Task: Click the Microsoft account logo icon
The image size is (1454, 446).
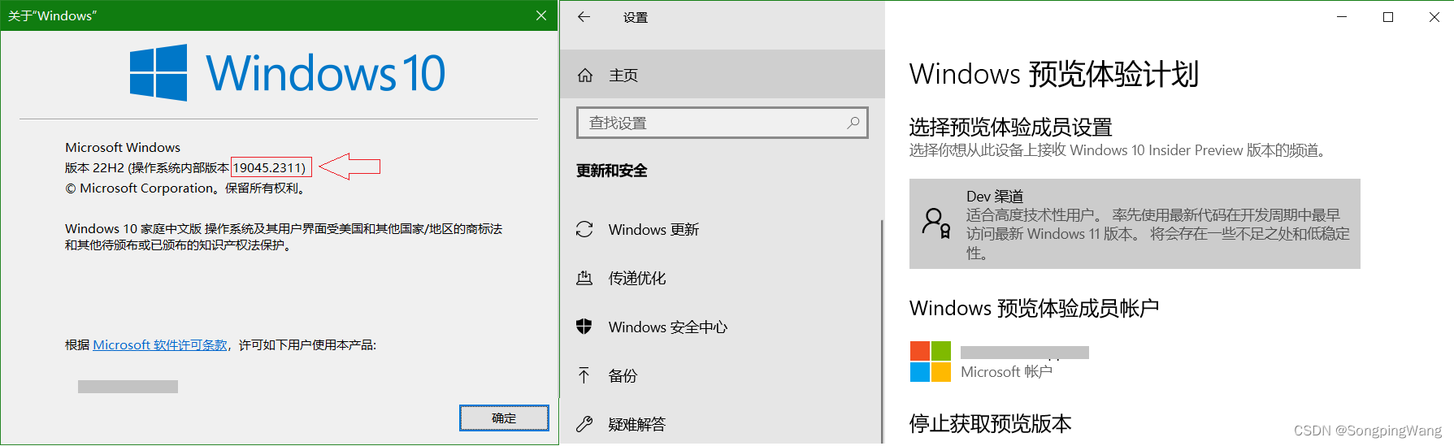Action: point(931,362)
